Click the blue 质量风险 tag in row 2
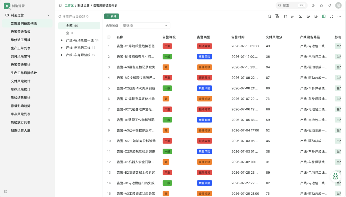 click(x=204, y=57)
